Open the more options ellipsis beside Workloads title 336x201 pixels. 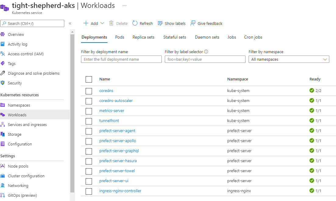pyautogui.click(x=125, y=5)
